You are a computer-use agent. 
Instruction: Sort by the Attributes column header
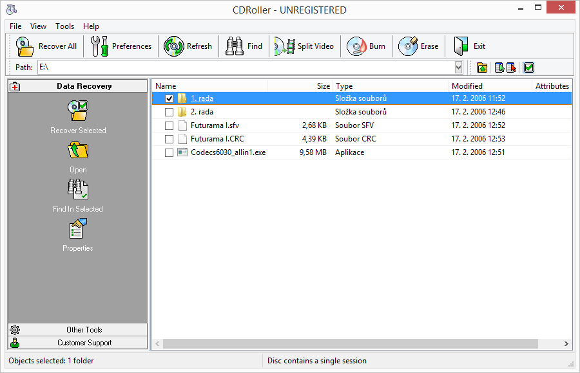tap(552, 86)
